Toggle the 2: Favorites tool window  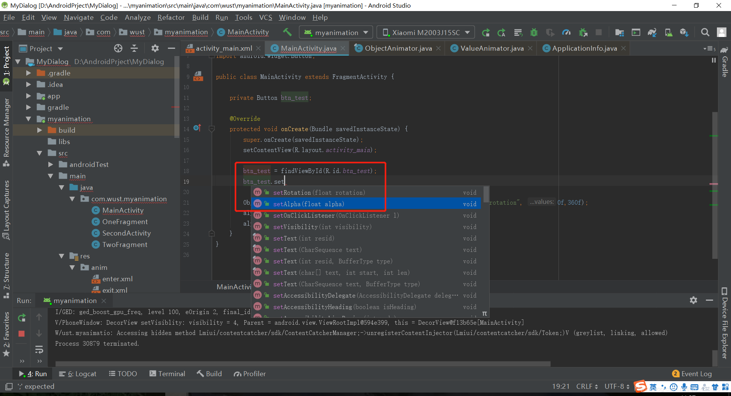[6, 334]
